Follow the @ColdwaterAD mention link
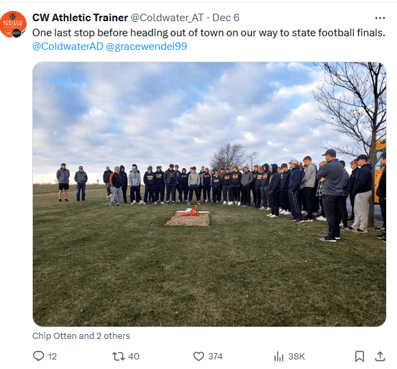The image size is (397, 369). (x=68, y=46)
